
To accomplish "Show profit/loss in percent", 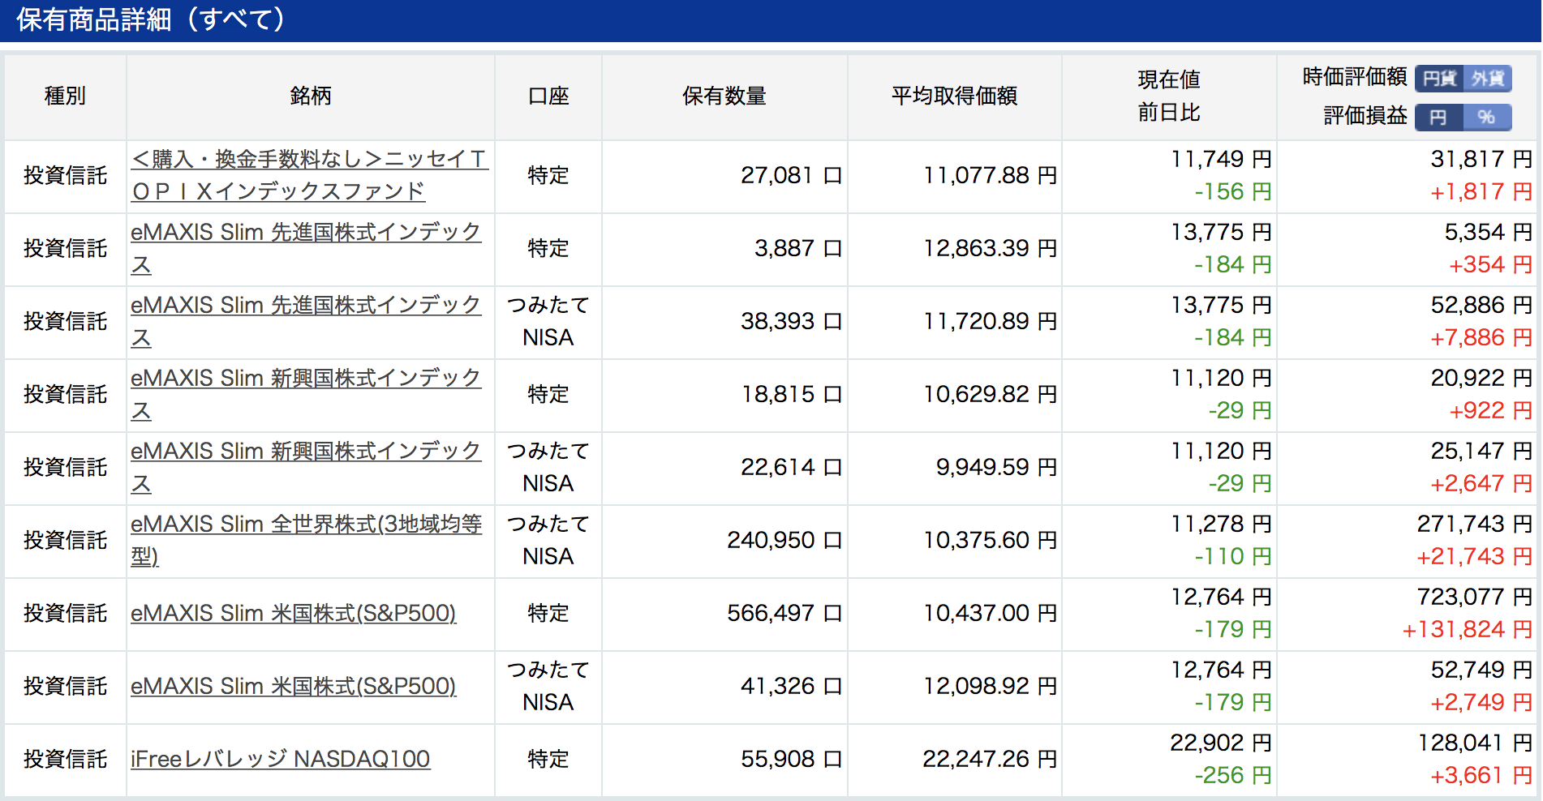I will tap(1488, 118).
